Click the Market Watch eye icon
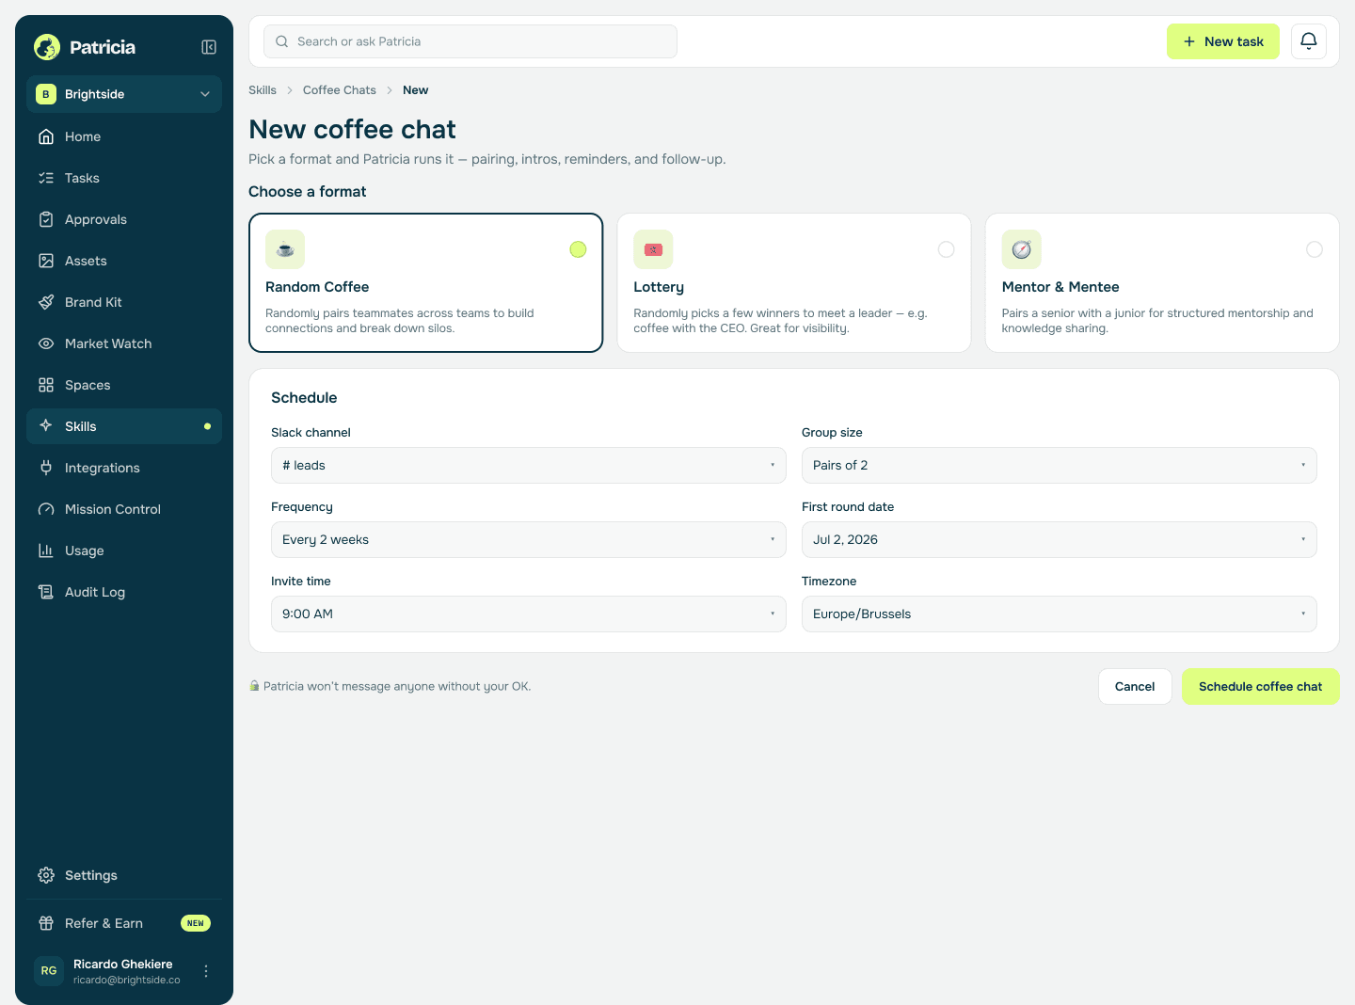 point(46,343)
